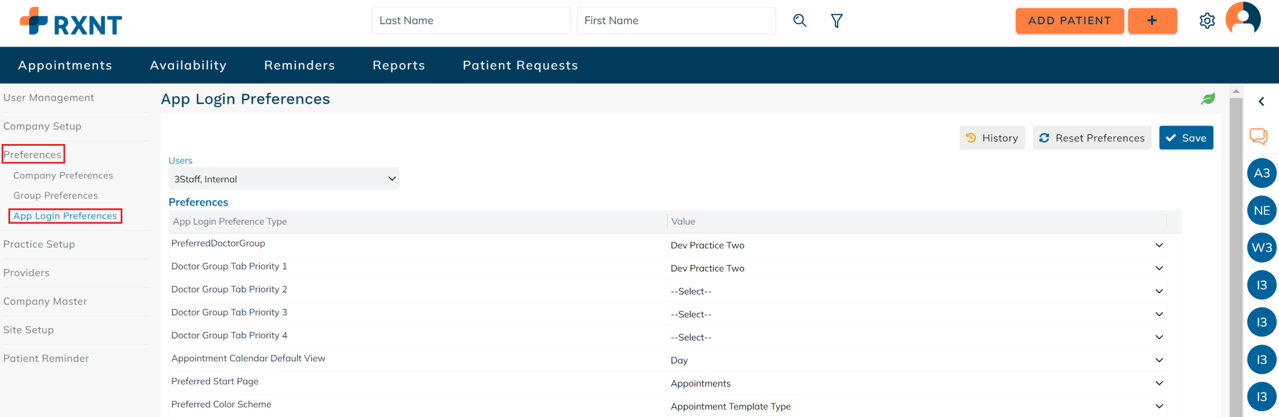1279x417 pixels.
Task: Click the vertical page scrollbar track
Action: [1236, 257]
